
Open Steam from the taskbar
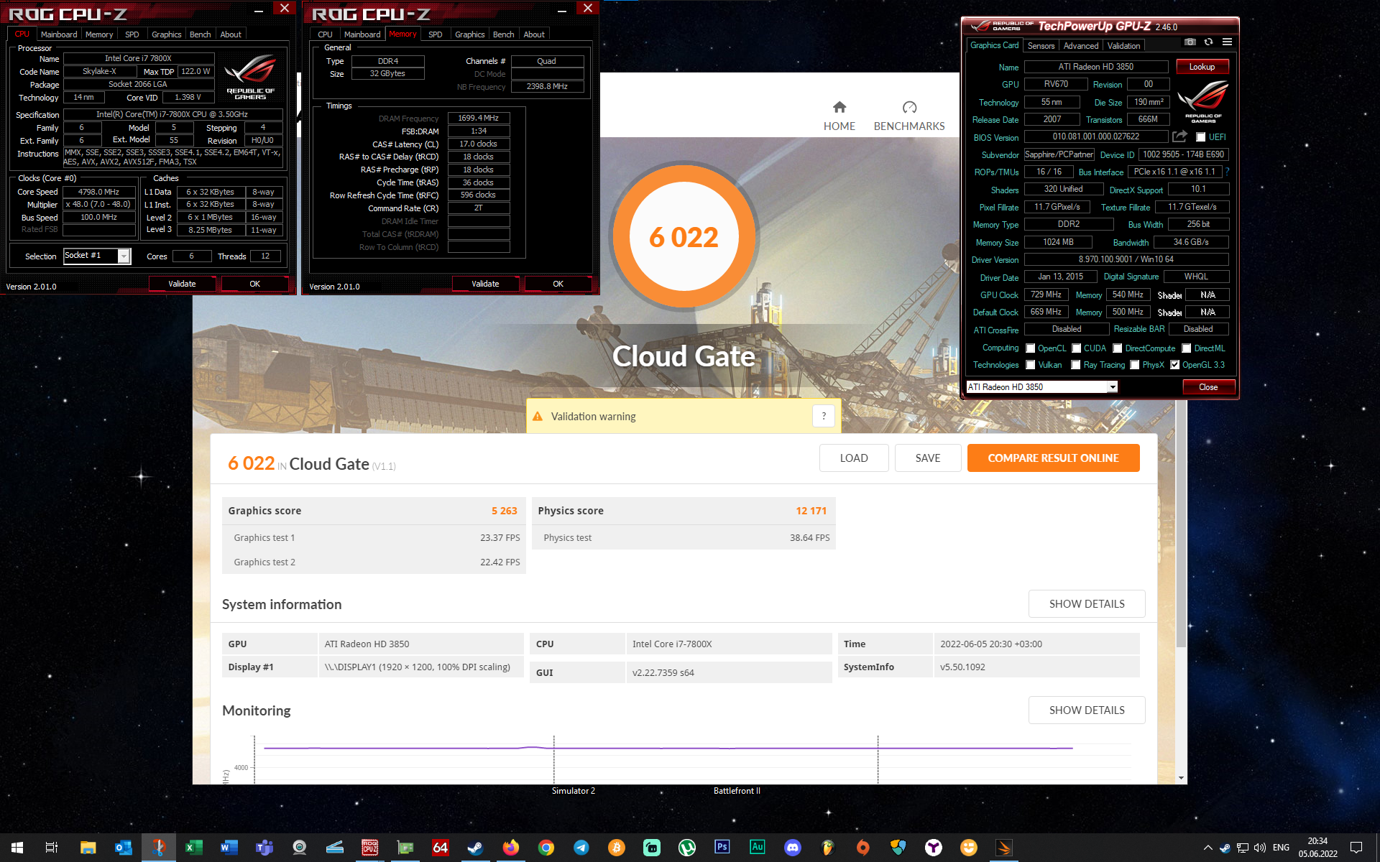click(x=475, y=848)
